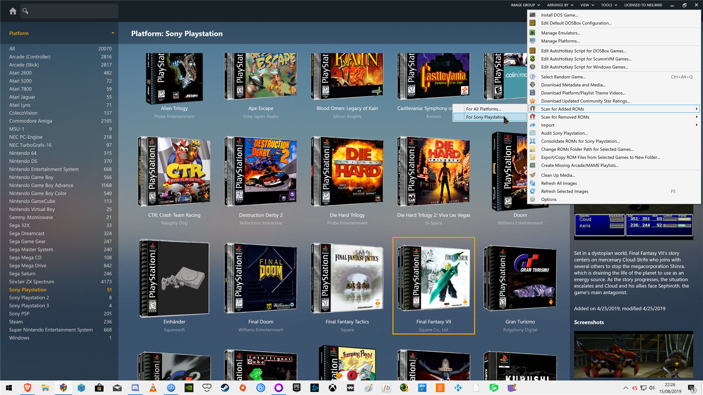The height and width of the screenshot is (395, 703).
Task: Click the Windows Start button
Action: 9,388
